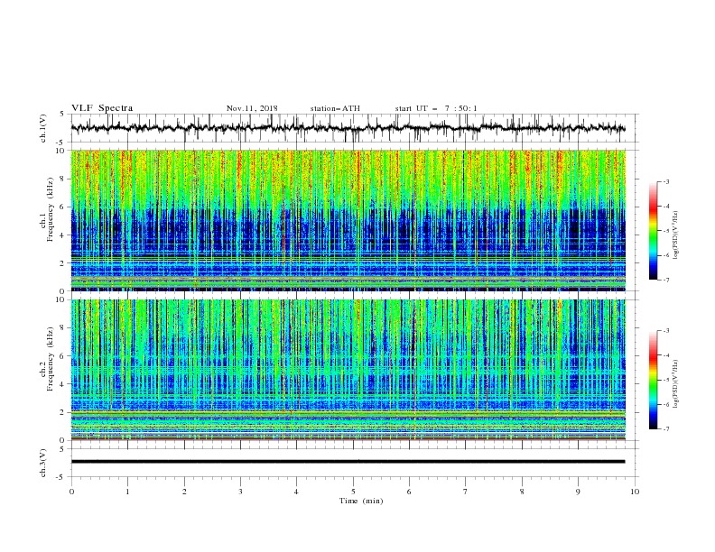Click the "ch.1(V)" waveform axis label
Image resolution: width=715 pixels, height=552 pixels.
[x=43, y=128]
